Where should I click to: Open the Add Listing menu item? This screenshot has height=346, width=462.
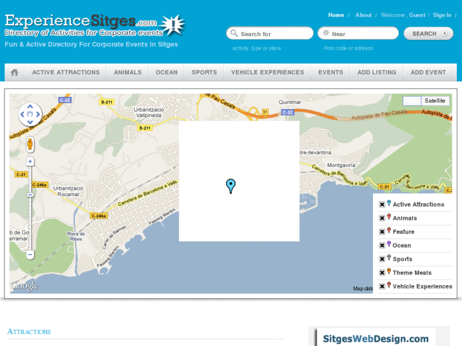[x=377, y=72]
